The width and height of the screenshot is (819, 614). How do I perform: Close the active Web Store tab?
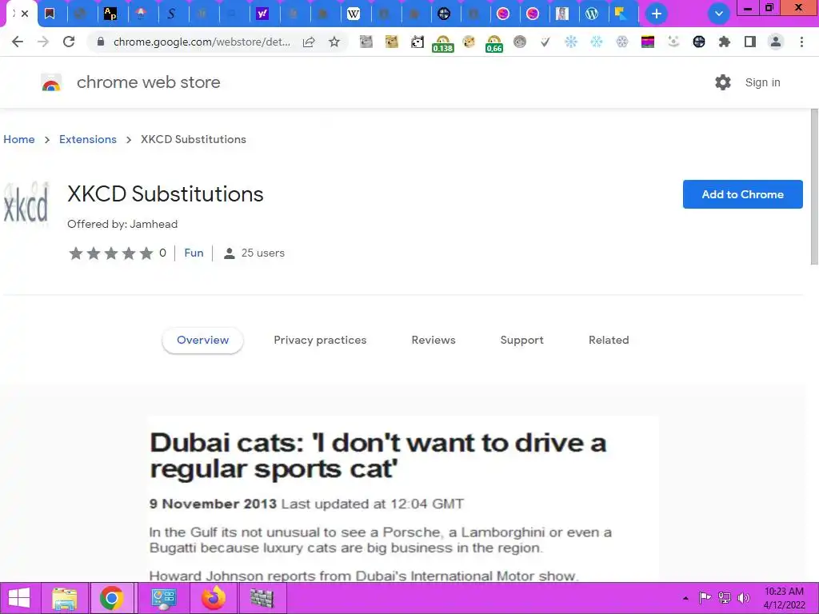tap(25, 14)
